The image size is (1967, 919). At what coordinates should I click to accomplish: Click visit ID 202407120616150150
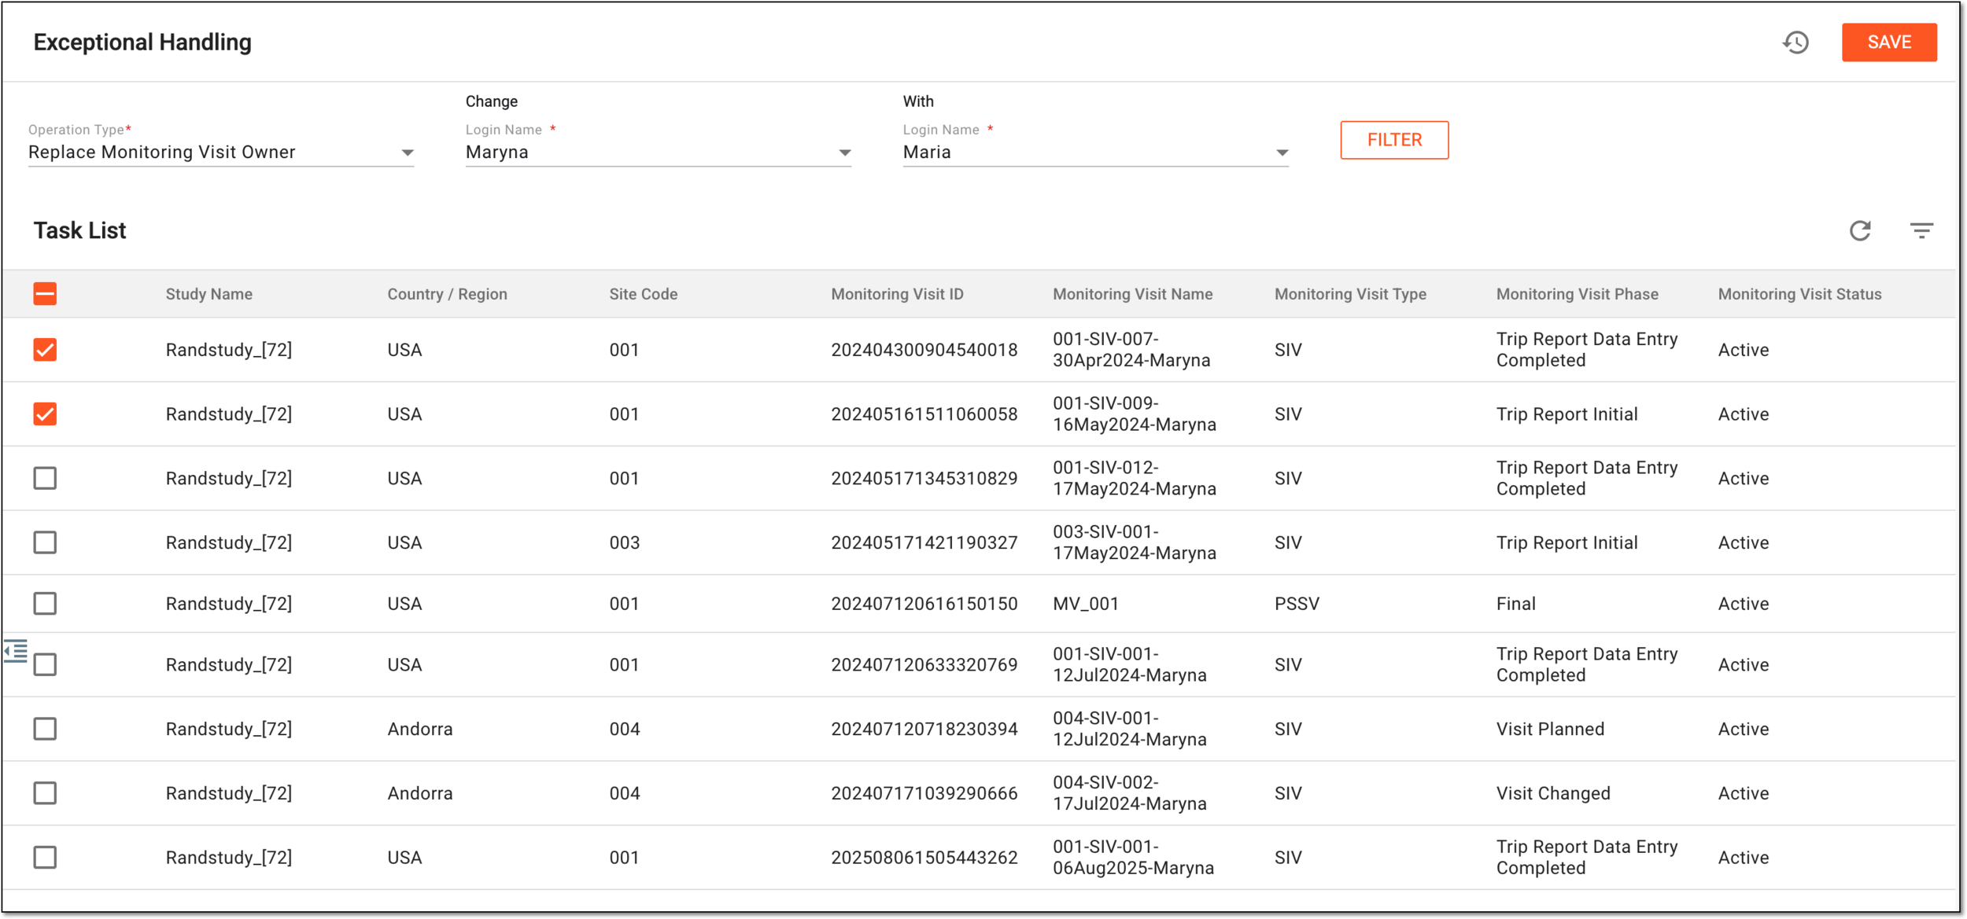tap(924, 604)
